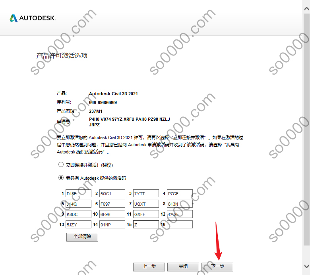The image size is (310, 275).
Task: Click activation code field 1 containing DJ8E
Action: [78, 193]
